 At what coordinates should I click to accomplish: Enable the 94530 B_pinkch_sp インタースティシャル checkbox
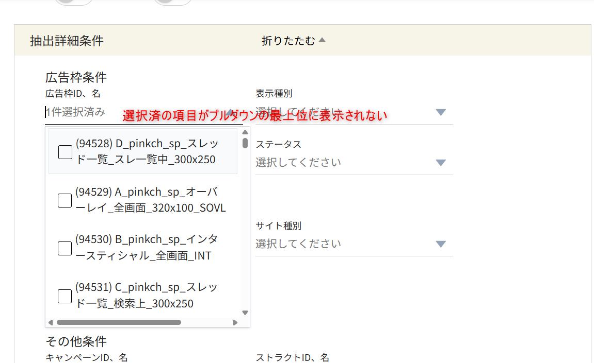(x=65, y=248)
